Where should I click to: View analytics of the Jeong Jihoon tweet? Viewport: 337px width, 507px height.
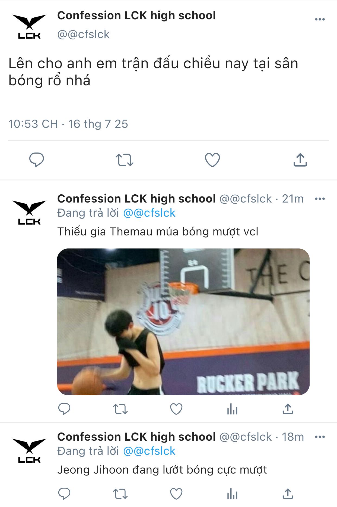pos(232,494)
